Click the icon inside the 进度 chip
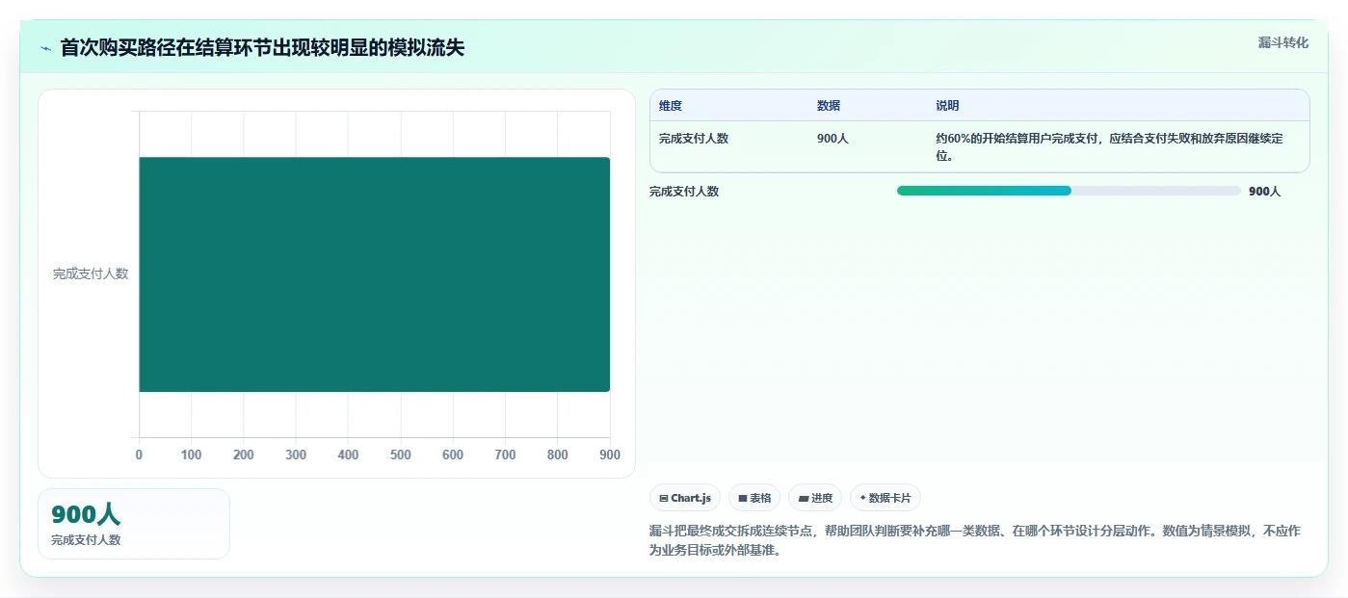Image resolution: width=1348 pixels, height=598 pixels. (x=804, y=499)
